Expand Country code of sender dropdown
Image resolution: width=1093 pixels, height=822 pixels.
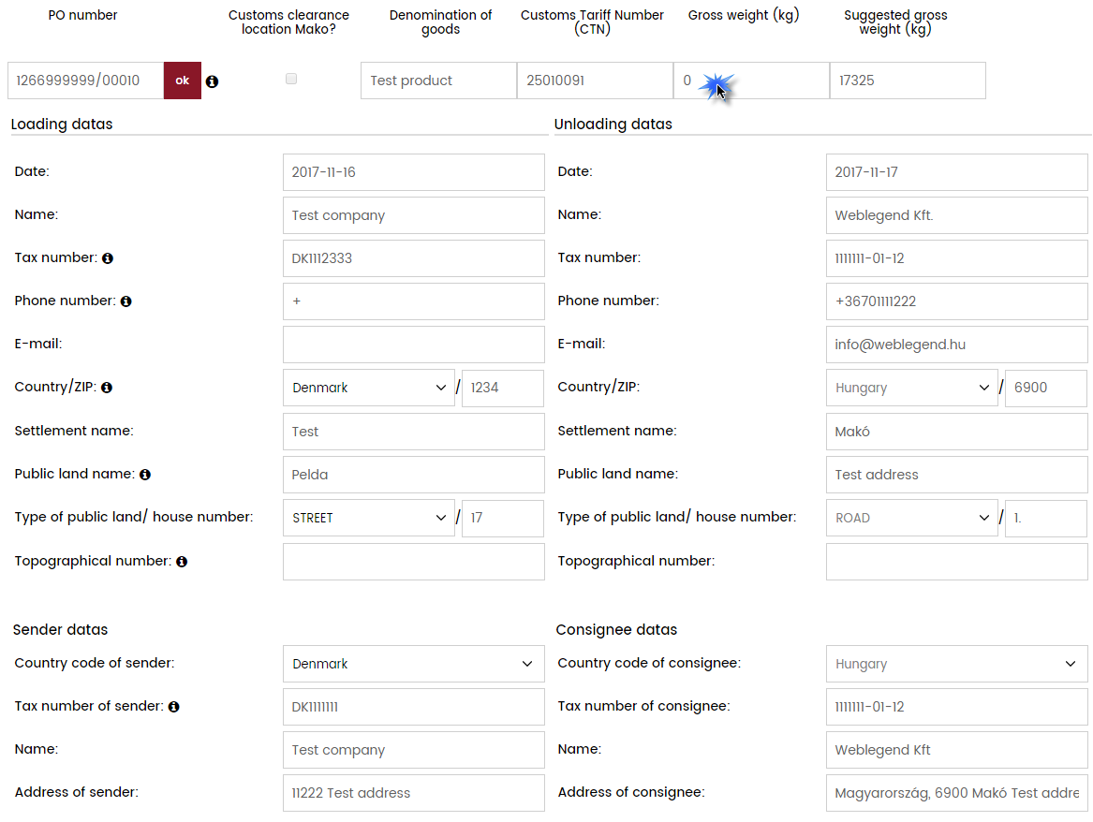tap(413, 664)
